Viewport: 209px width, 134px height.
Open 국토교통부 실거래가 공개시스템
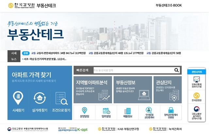(197, 112)
